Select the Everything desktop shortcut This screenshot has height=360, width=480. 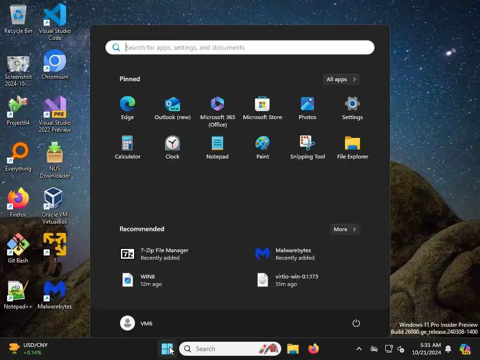pos(18,157)
